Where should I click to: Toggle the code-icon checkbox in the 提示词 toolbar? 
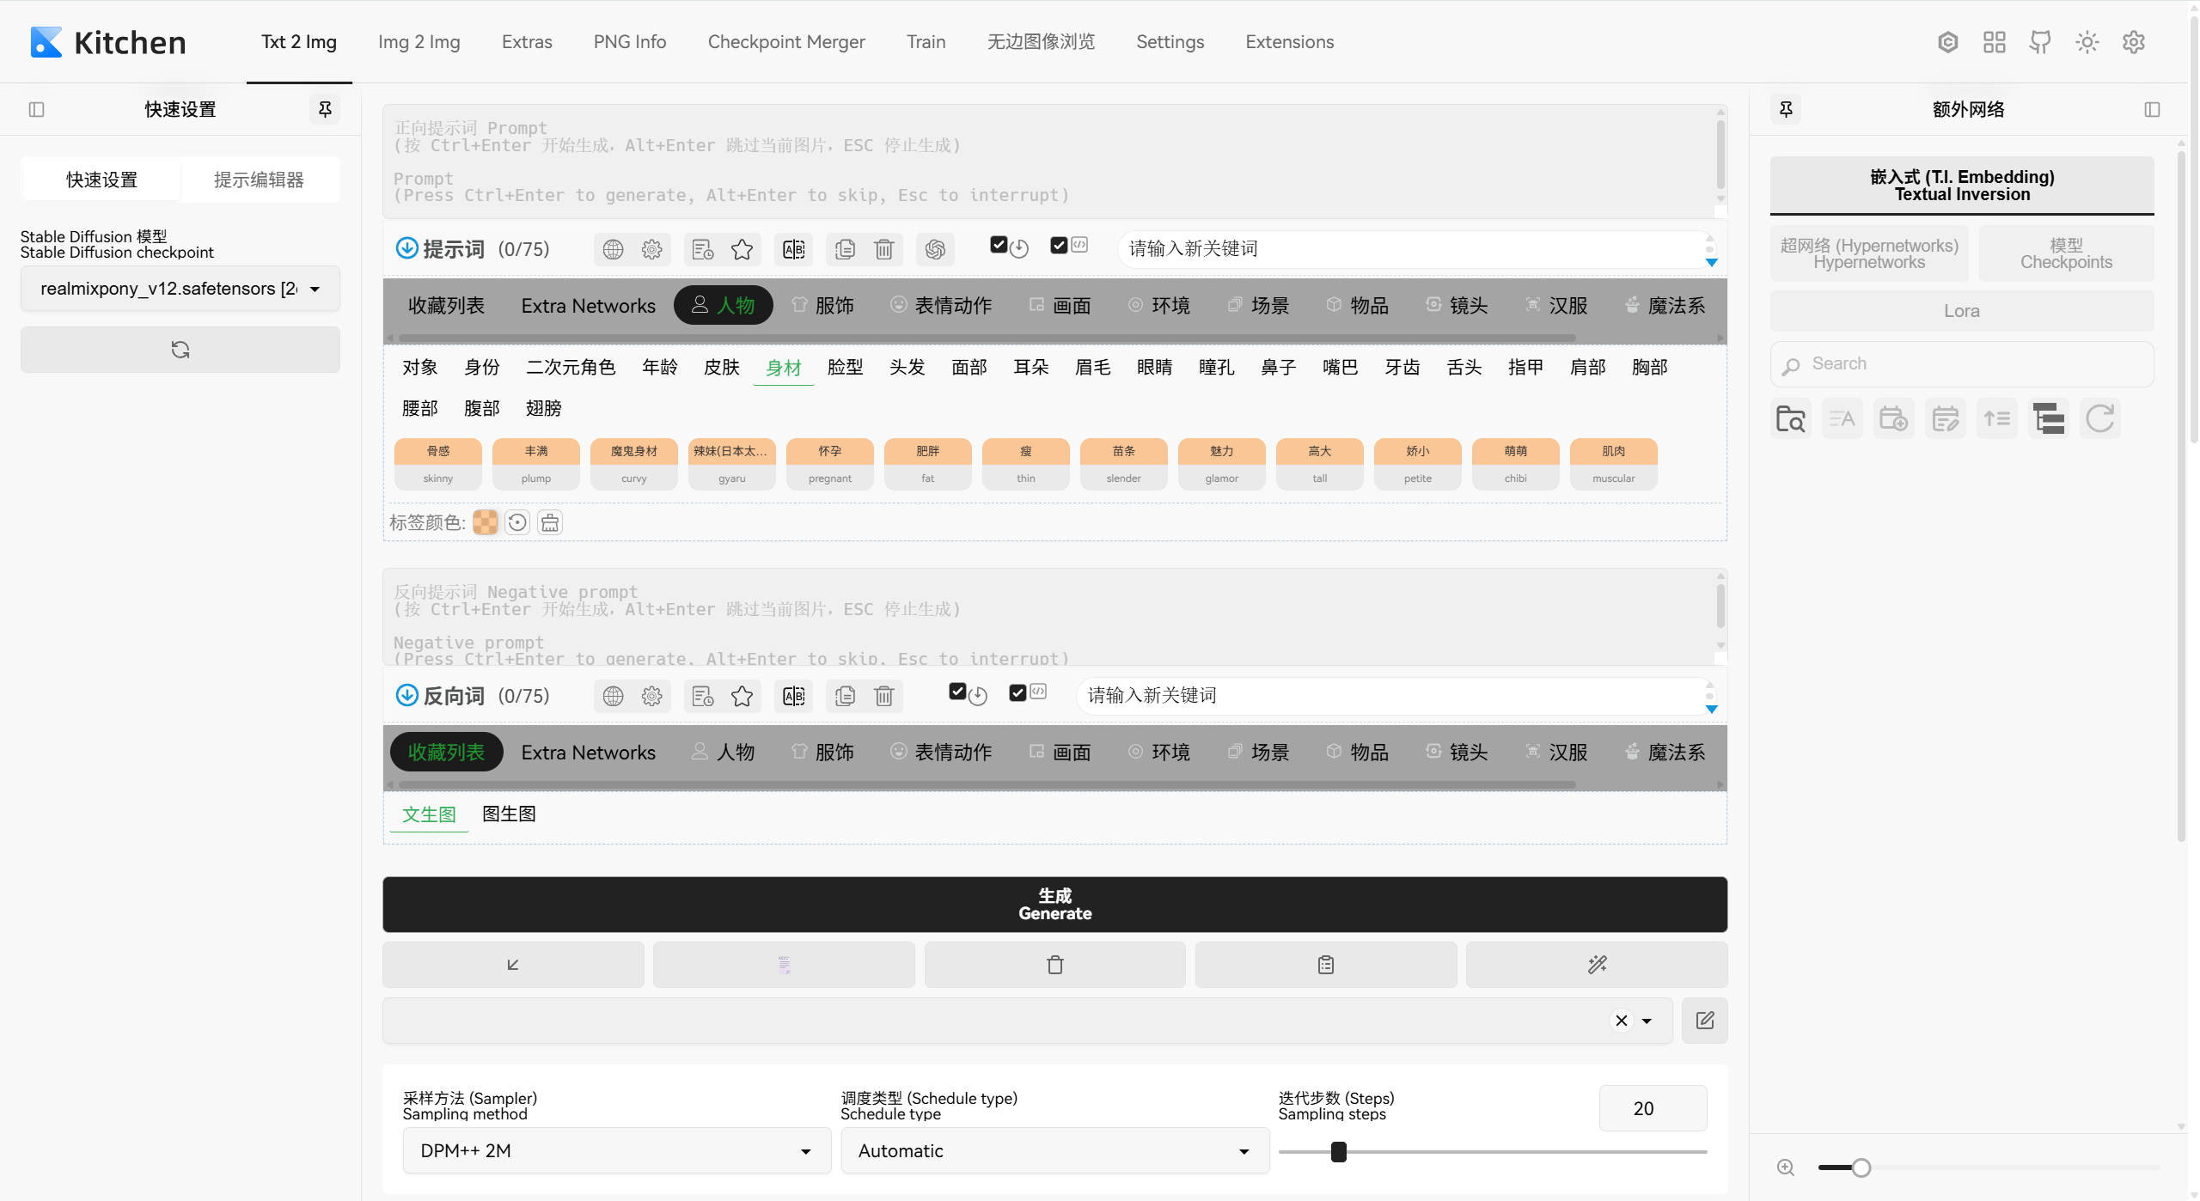[x=1059, y=245]
